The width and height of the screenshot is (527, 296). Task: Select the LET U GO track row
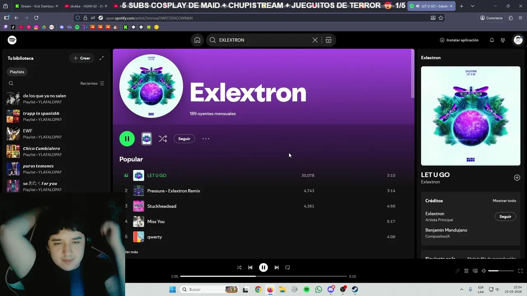pyautogui.click(x=263, y=176)
